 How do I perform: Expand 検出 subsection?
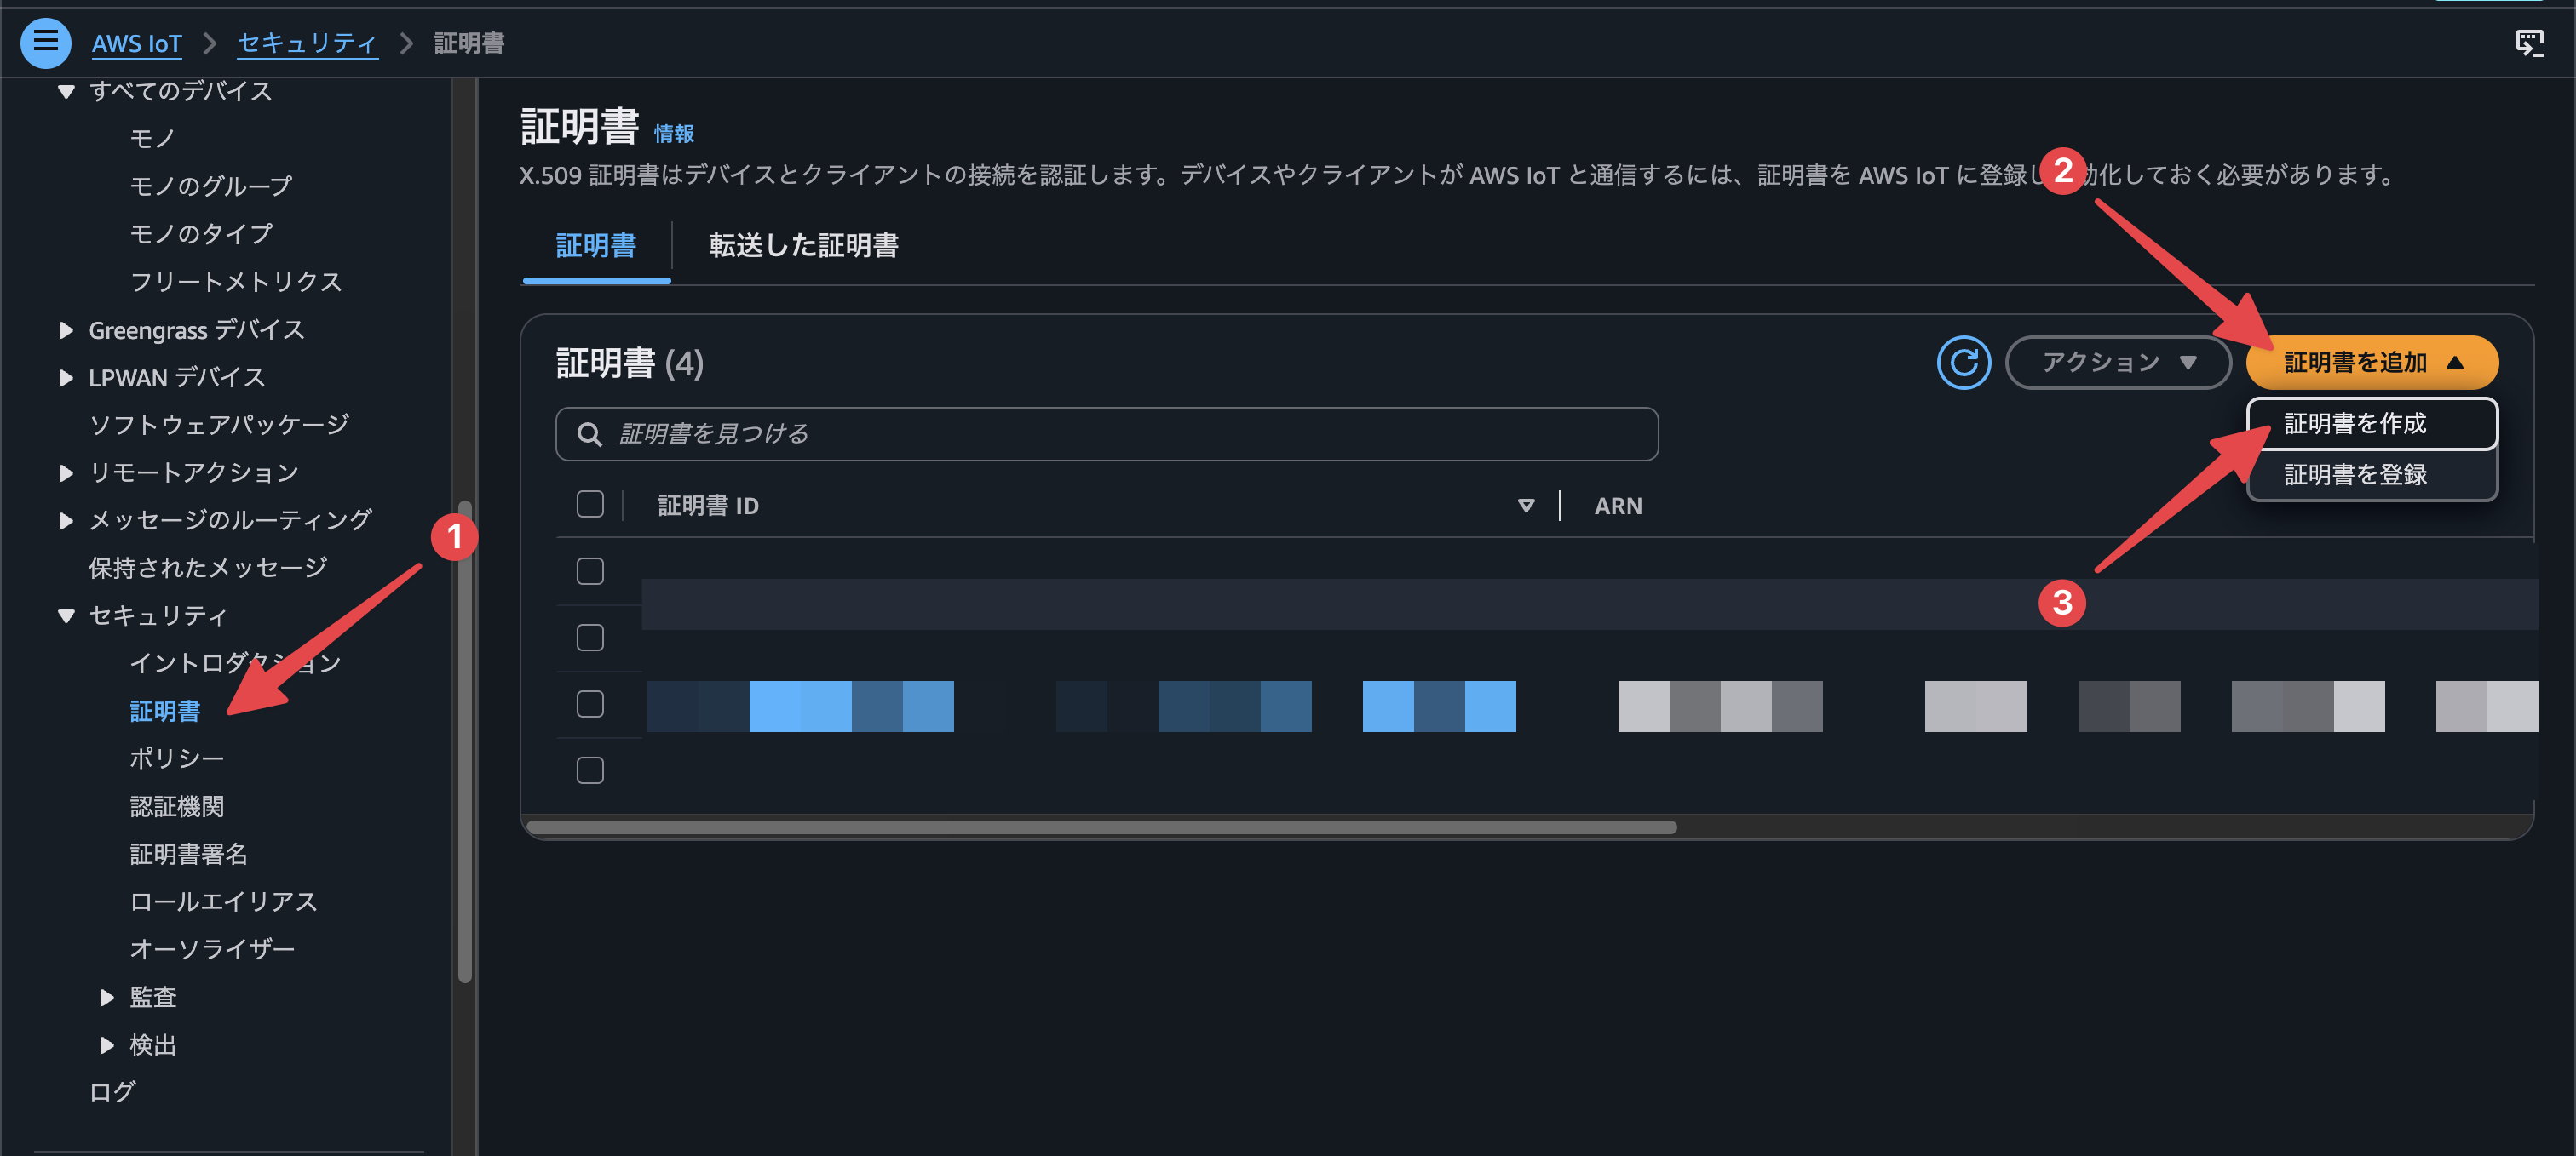[107, 1045]
